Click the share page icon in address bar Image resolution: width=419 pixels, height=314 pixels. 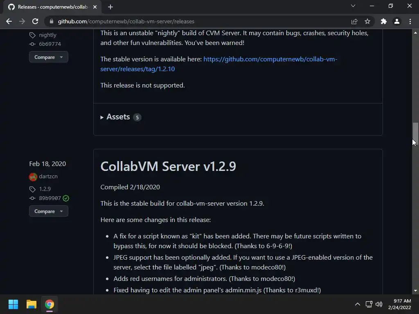pyautogui.click(x=354, y=21)
